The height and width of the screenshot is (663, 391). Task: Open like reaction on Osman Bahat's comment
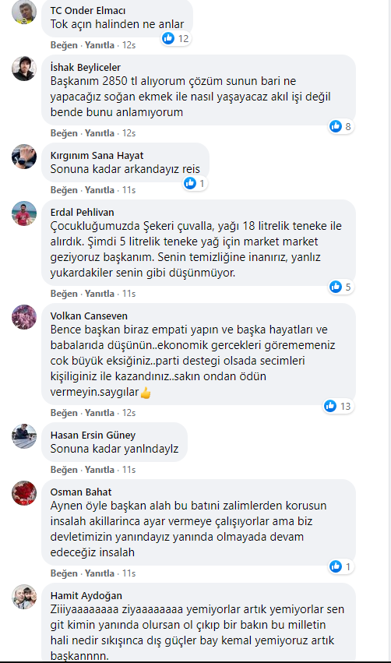click(x=340, y=566)
